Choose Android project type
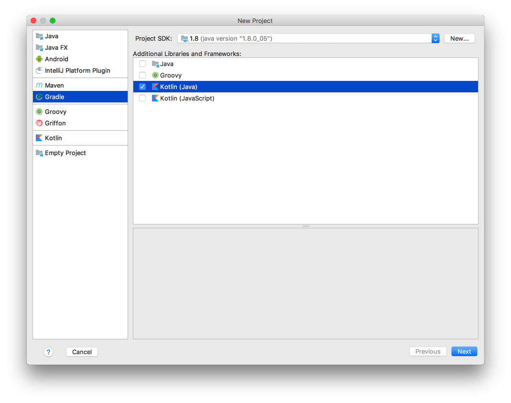511x403 pixels. [x=80, y=59]
